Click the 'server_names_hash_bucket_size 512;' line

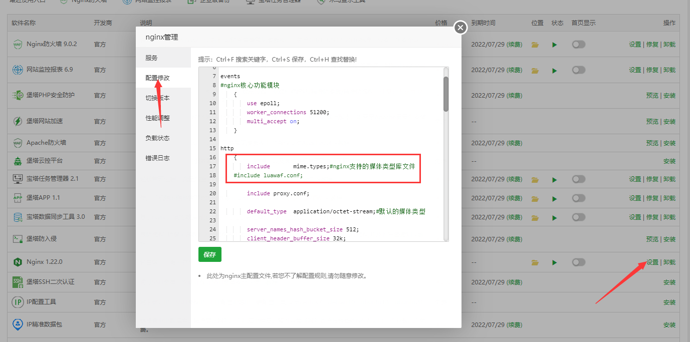pyautogui.click(x=303, y=229)
